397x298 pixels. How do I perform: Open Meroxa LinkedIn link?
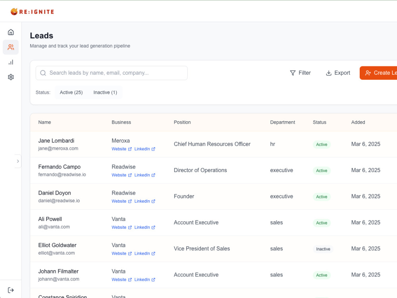tap(145, 149)
